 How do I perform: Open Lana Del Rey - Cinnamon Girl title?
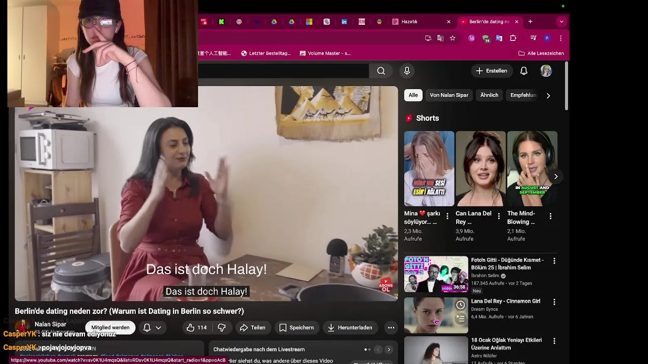click(x=505, y=301)
